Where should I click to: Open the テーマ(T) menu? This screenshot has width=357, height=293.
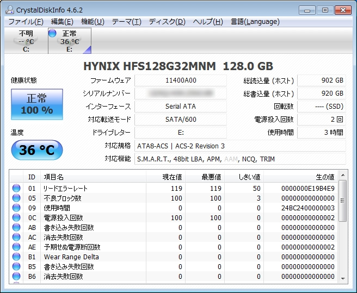[126, 22]
